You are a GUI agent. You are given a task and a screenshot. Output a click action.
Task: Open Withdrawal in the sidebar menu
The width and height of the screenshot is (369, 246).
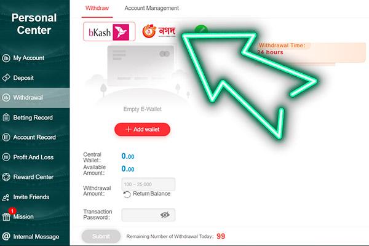(x=35, y=98)
